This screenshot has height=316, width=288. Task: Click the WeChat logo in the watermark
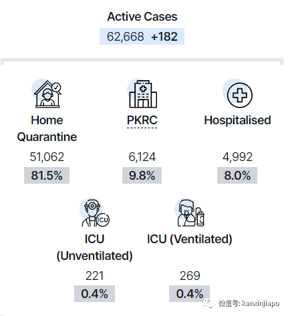pyautogui.click(x=208, y=303)
